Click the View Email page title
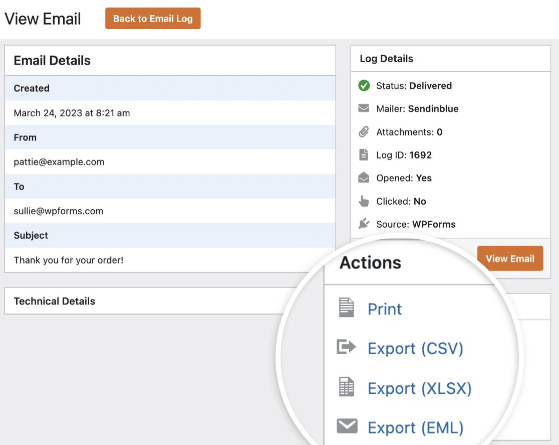 point(43,19)
